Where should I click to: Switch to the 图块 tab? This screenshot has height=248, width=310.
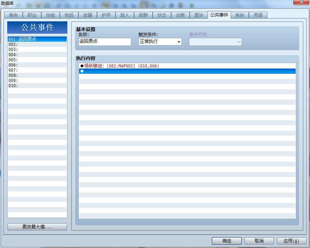tap(199, 15)
